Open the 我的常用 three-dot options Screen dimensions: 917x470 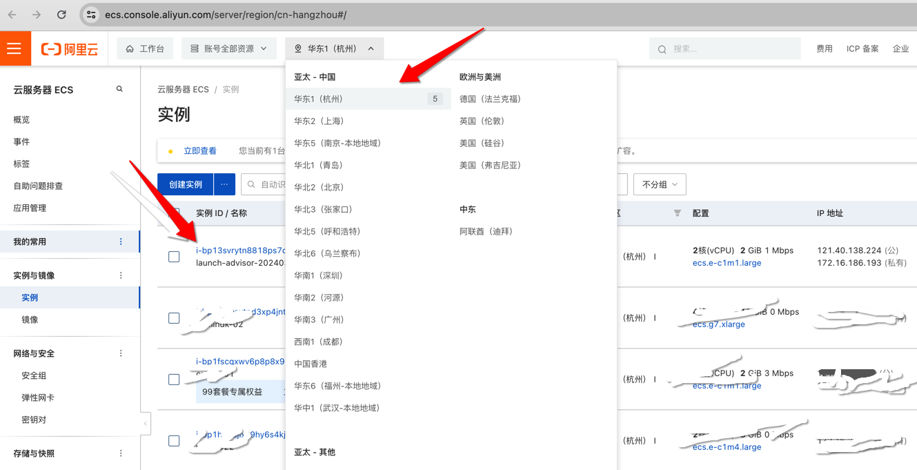(121, 242)
